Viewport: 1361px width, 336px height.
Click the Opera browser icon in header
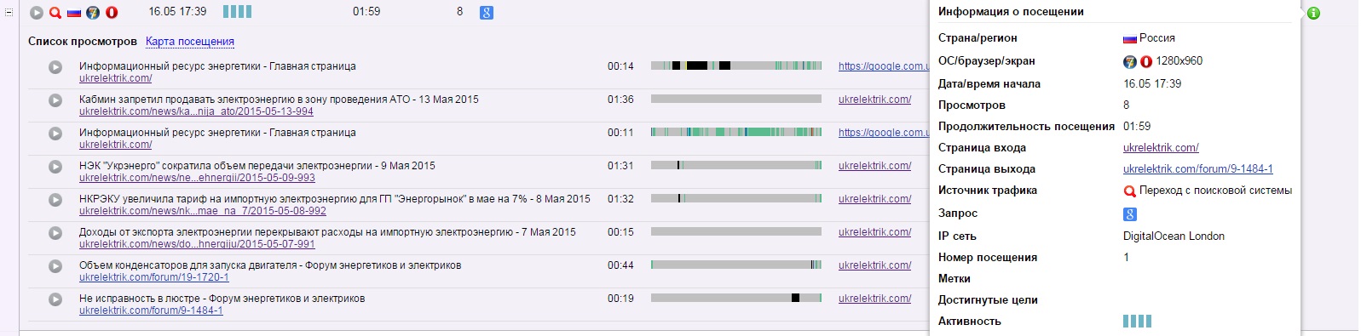[111, 13]
